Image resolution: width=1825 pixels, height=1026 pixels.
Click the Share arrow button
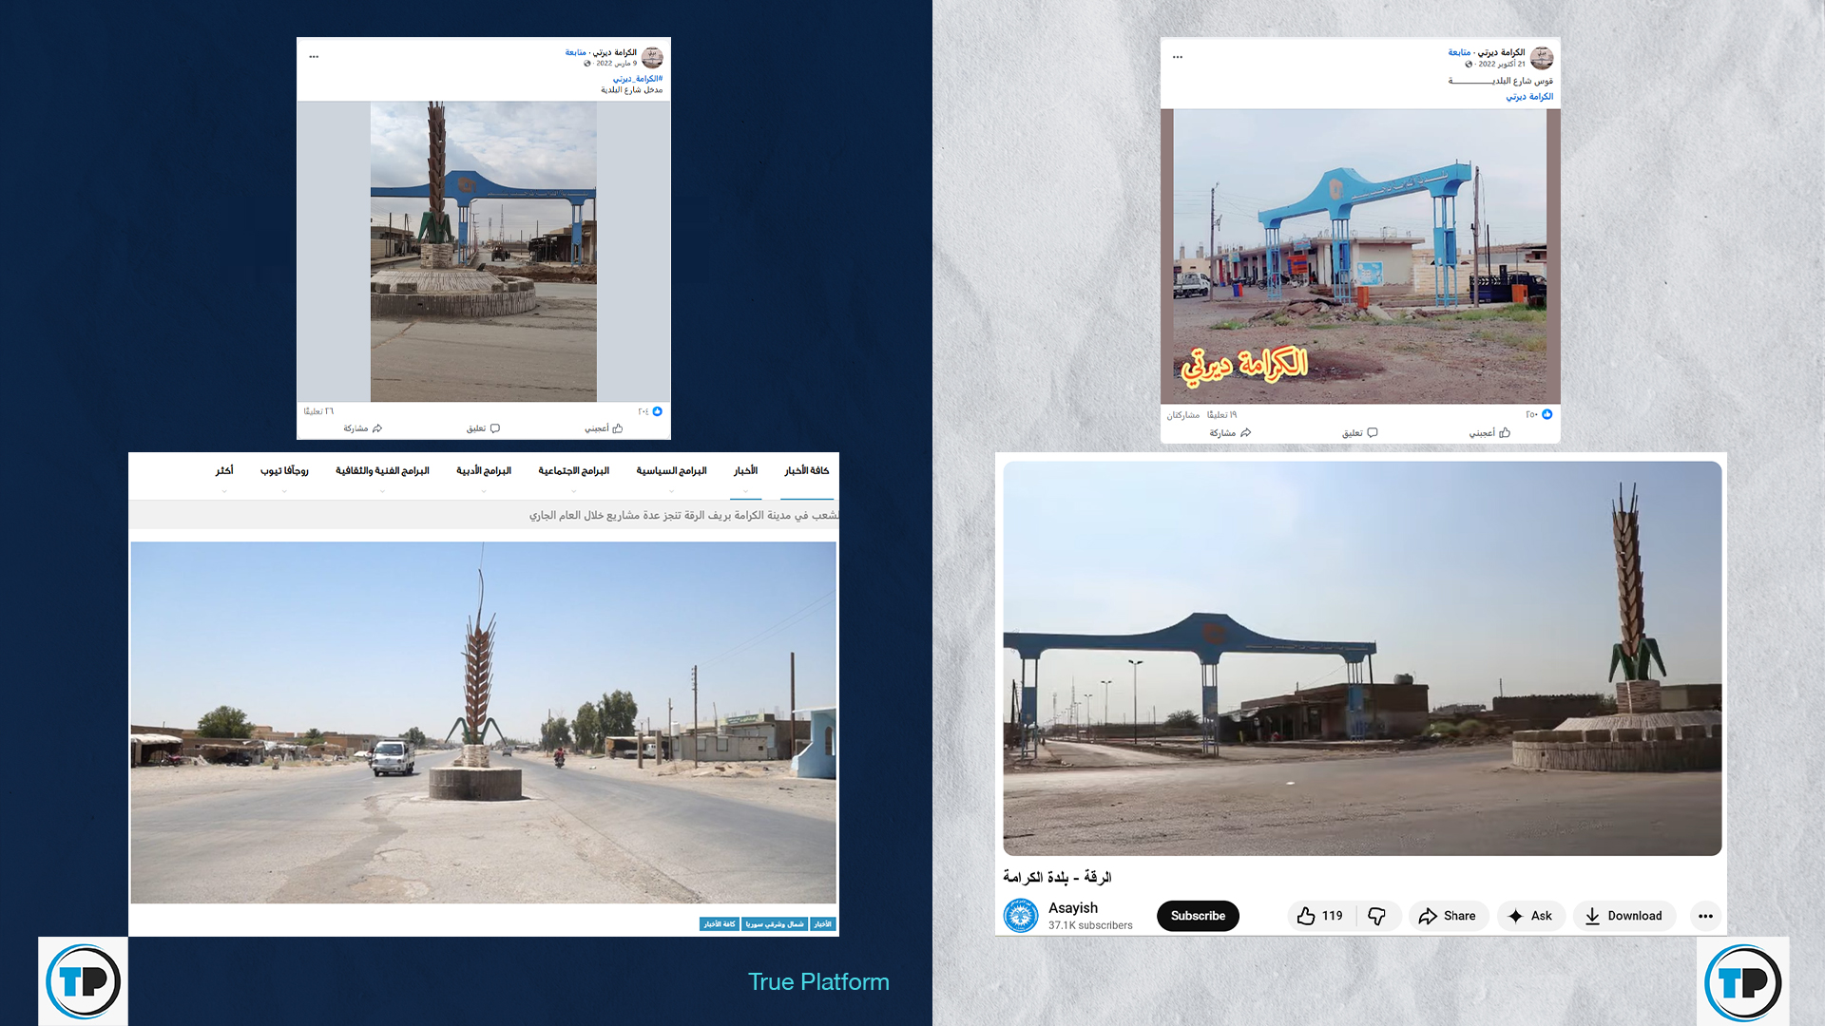(1447, 916)
